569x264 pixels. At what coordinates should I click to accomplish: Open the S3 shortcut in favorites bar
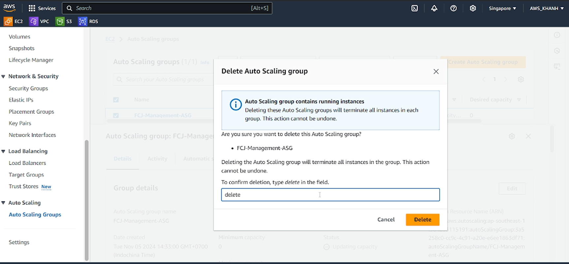64,21
